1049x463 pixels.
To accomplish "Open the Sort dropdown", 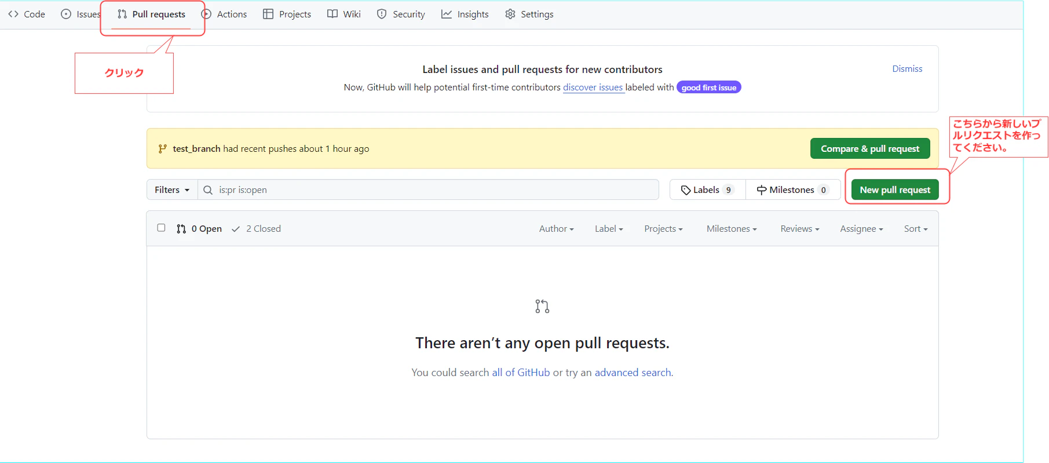I will (x=916, y=229).
